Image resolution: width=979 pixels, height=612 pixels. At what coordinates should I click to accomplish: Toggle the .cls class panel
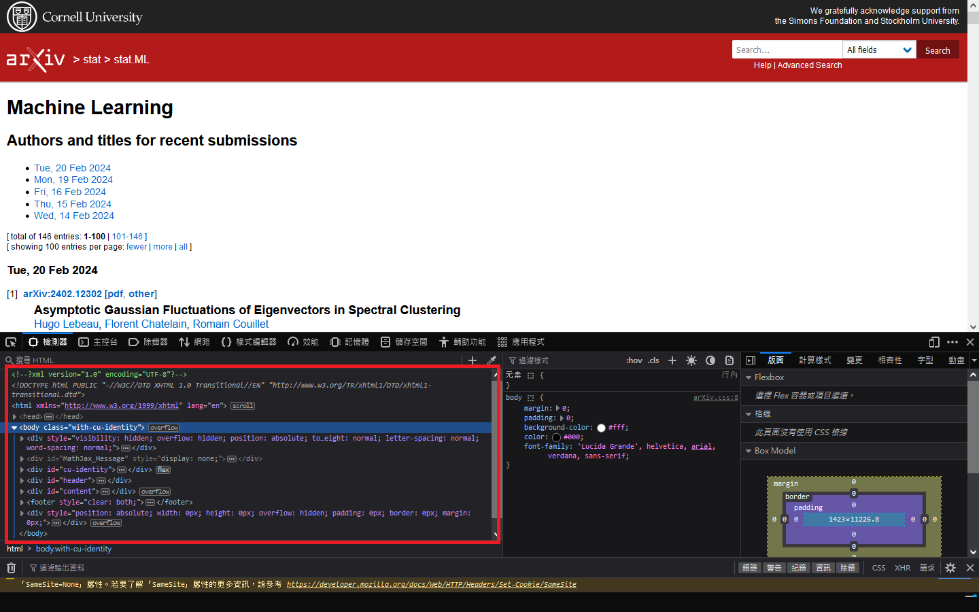pyautogui.click(x=653, y=360)
